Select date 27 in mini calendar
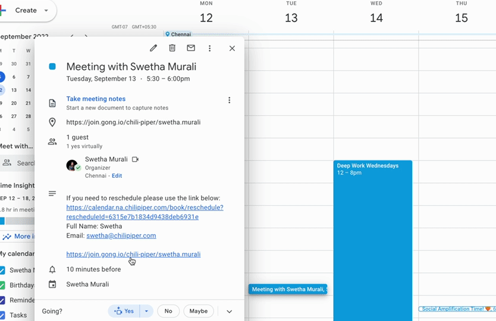This screenshot has height=321, width=496. tap(14, 116)
